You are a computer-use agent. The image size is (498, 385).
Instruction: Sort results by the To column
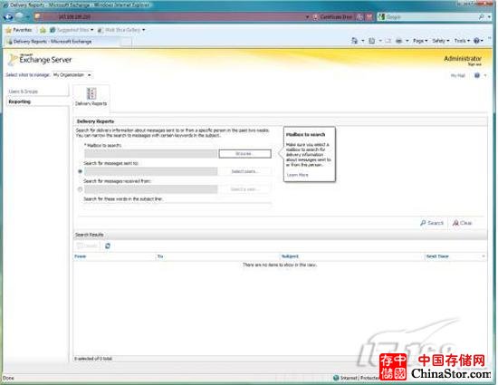[217, 256]
